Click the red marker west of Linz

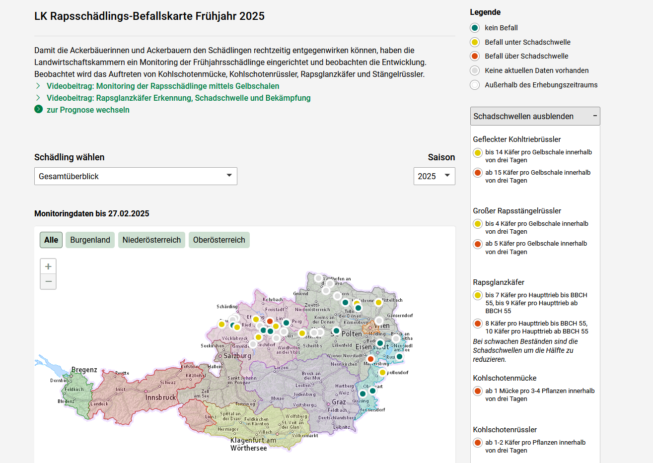(x=270, y=321)
